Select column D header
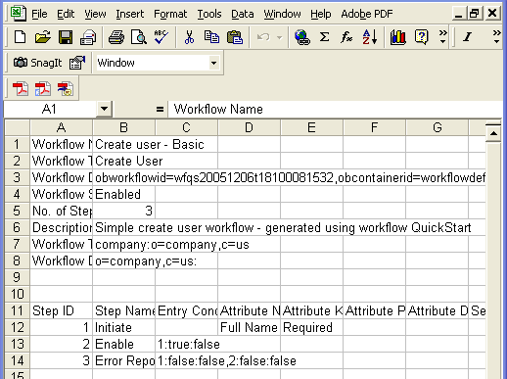507x379 pixels. tap(249, 127)
